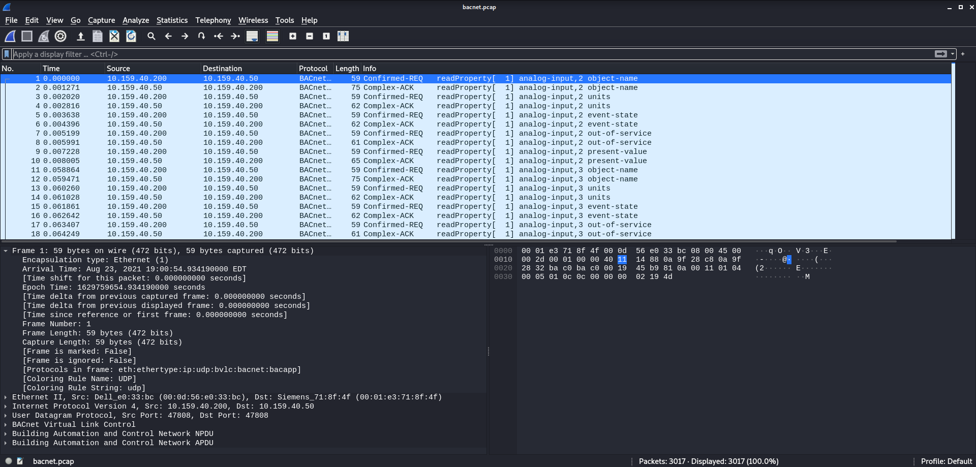Save this capture file icon

[x=98, y=36]
